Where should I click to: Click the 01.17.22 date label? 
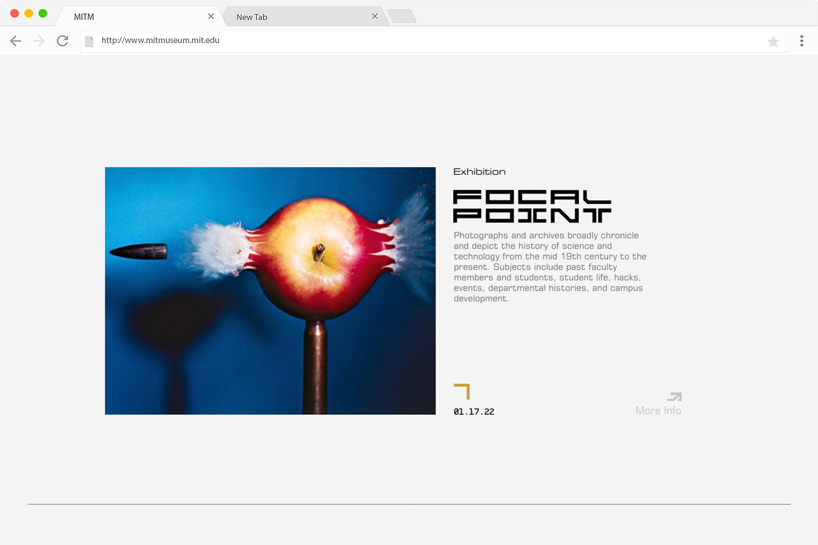(x=474, y=412)
